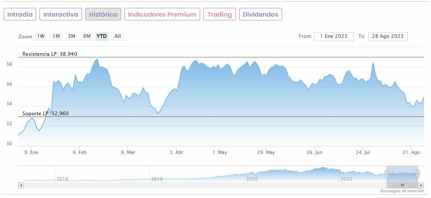The width and height of the screenshot is (431, 198).
Task: Click the scrollbar right arrow
Action: [x=421, y=185]
